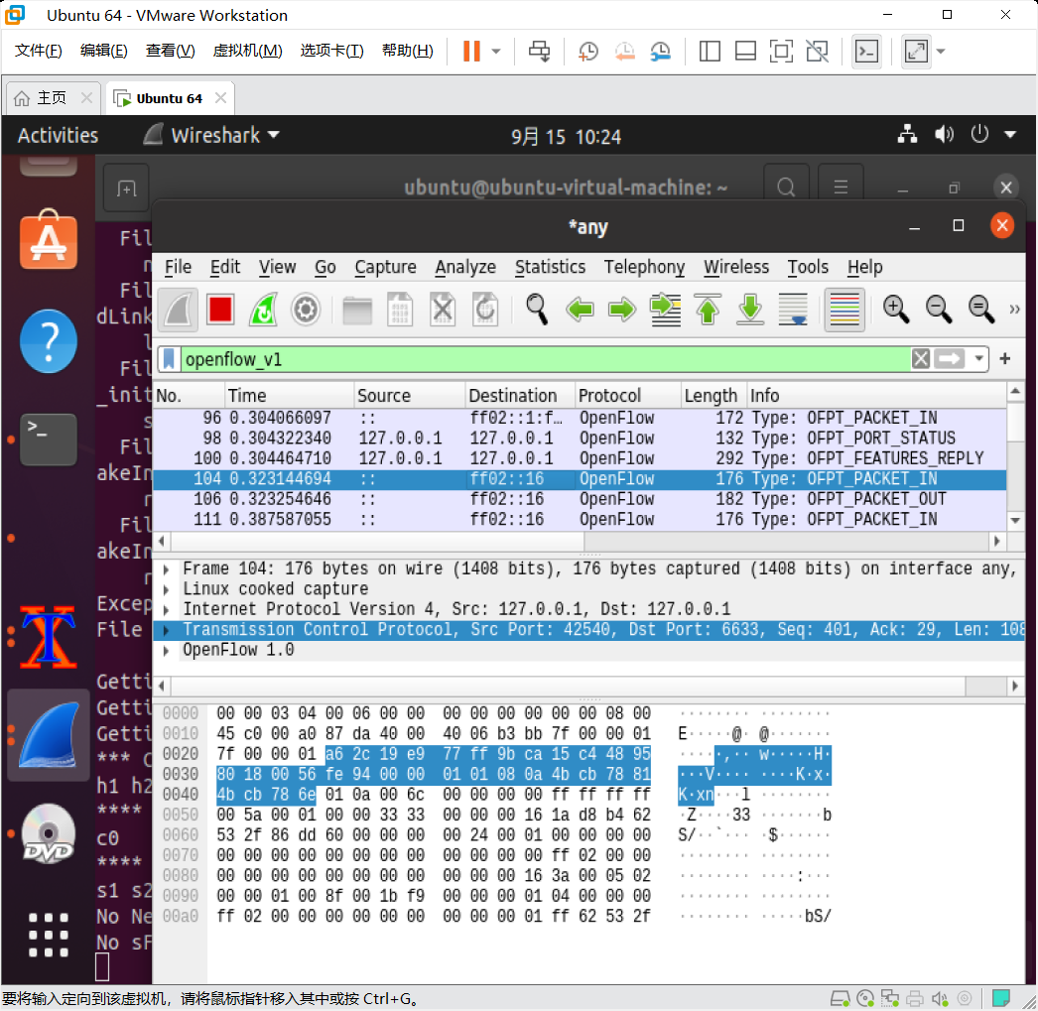Select packet 111 row
1038x1011 pixels.
coord(580,520)
